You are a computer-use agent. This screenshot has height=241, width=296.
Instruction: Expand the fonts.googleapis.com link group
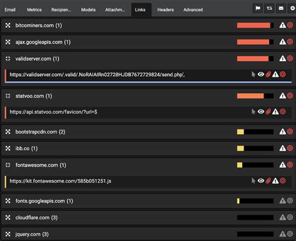pyautogui.click(x=8, y=201)
